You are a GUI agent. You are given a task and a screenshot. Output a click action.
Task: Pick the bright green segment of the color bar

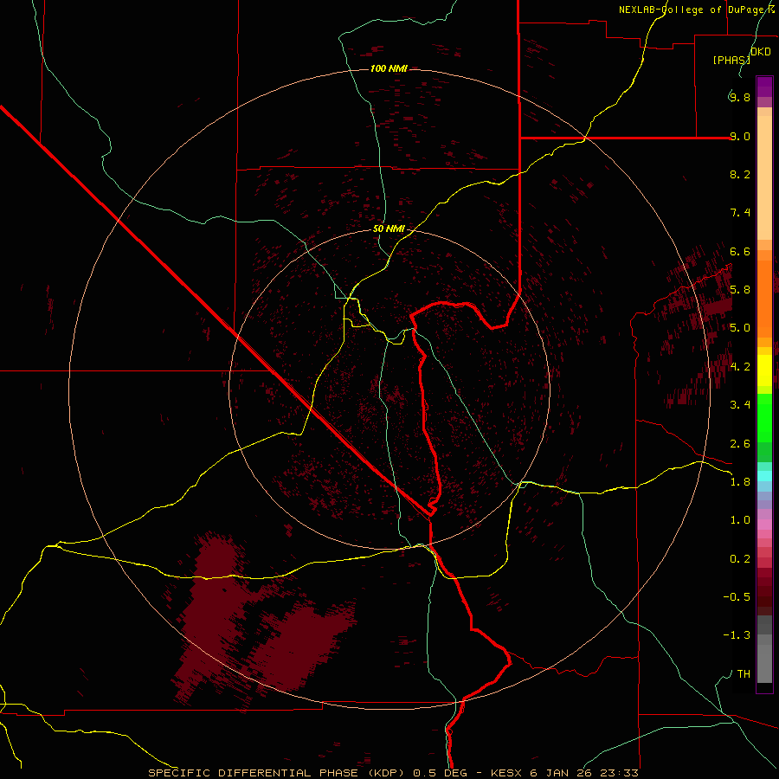764,418
